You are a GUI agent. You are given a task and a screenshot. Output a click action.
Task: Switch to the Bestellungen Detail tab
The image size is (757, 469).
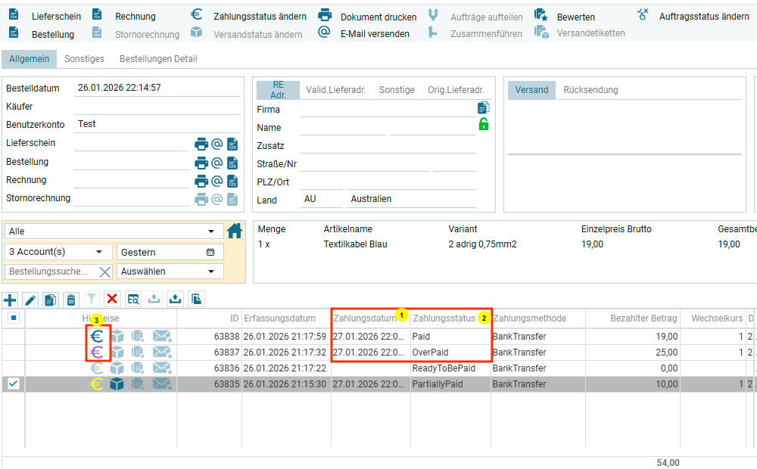point(158,59)
